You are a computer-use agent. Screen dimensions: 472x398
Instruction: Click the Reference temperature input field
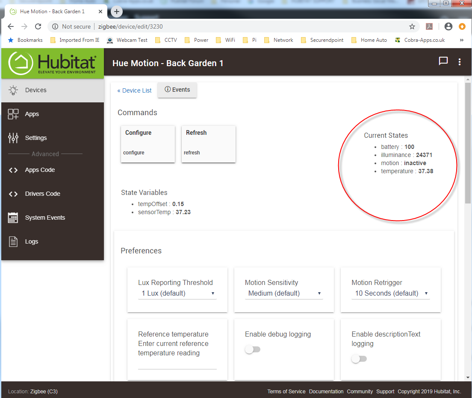click(177, 364)
